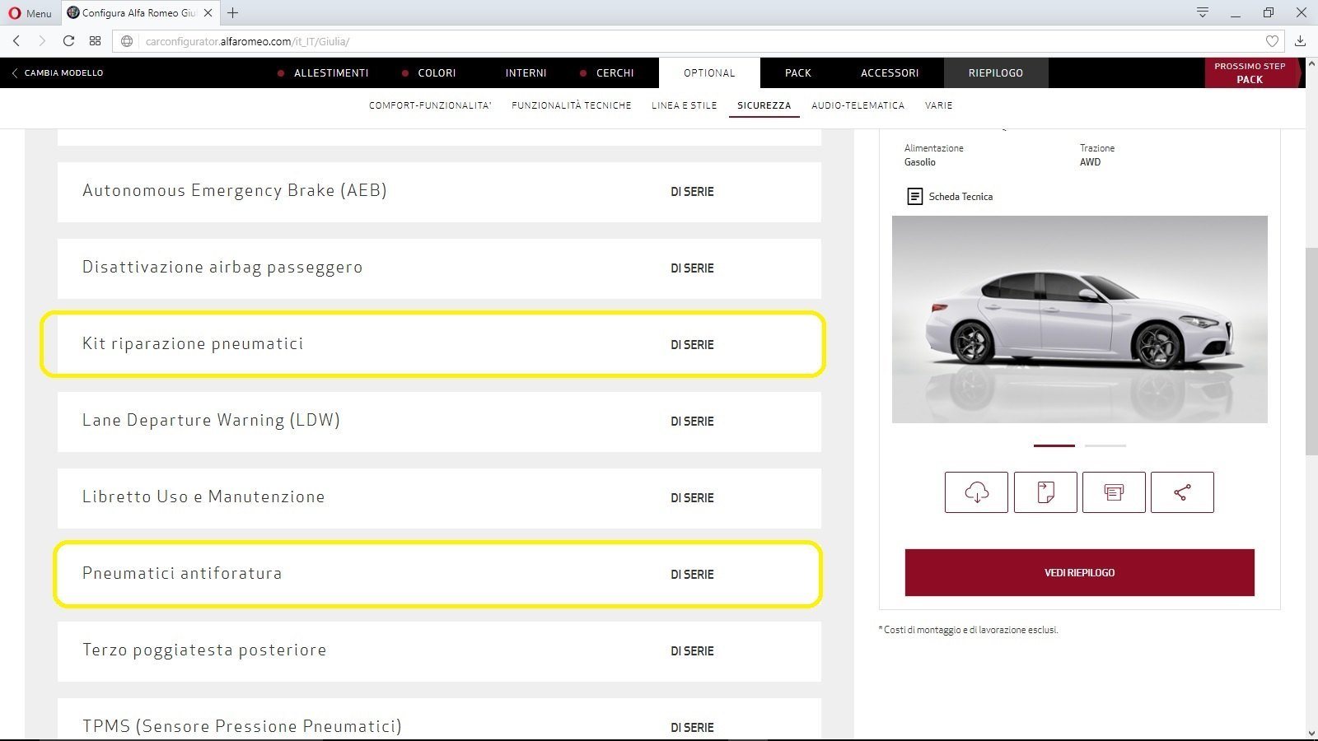
Task: Open Scheda Tecnica document icon
Action: [x=914, y=197]
